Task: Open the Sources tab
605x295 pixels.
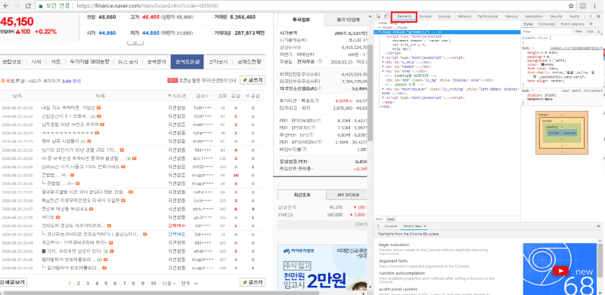Action: tap(444, 17)
